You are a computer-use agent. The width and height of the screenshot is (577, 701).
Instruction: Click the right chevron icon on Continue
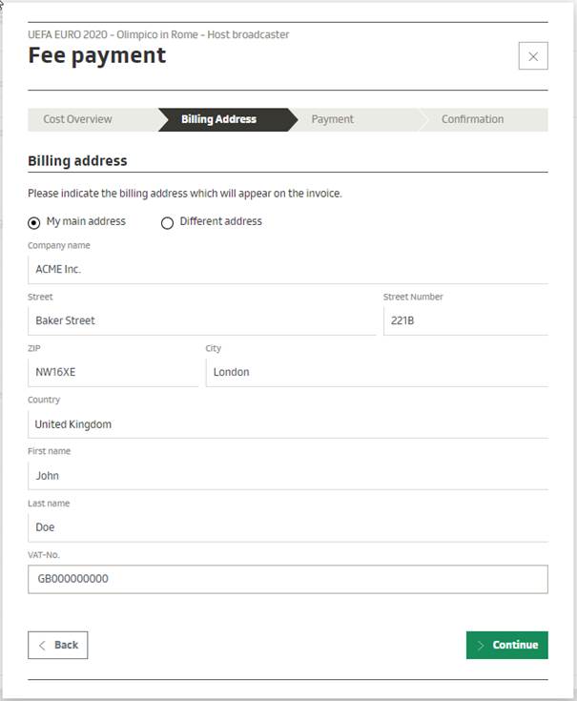pyautogui.click(x=482, y=645)
